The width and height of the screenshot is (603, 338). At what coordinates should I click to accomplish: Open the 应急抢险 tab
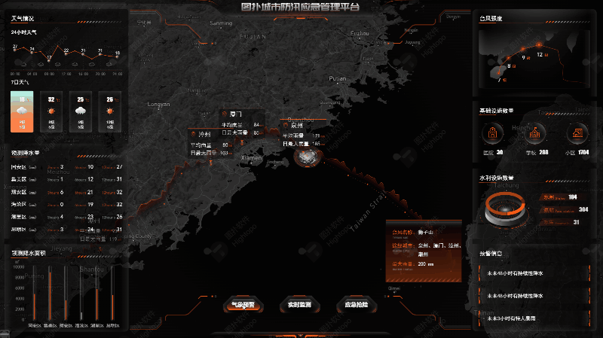356,305
